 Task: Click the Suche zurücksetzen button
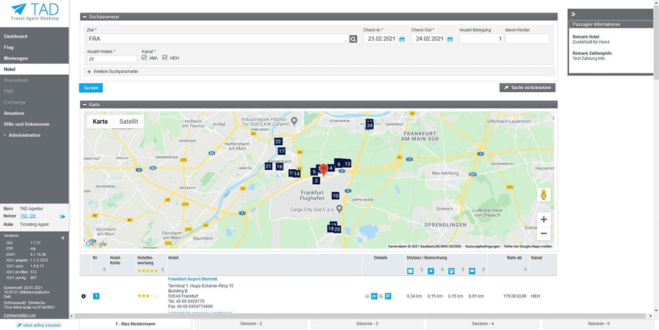(x=527, y=88)
